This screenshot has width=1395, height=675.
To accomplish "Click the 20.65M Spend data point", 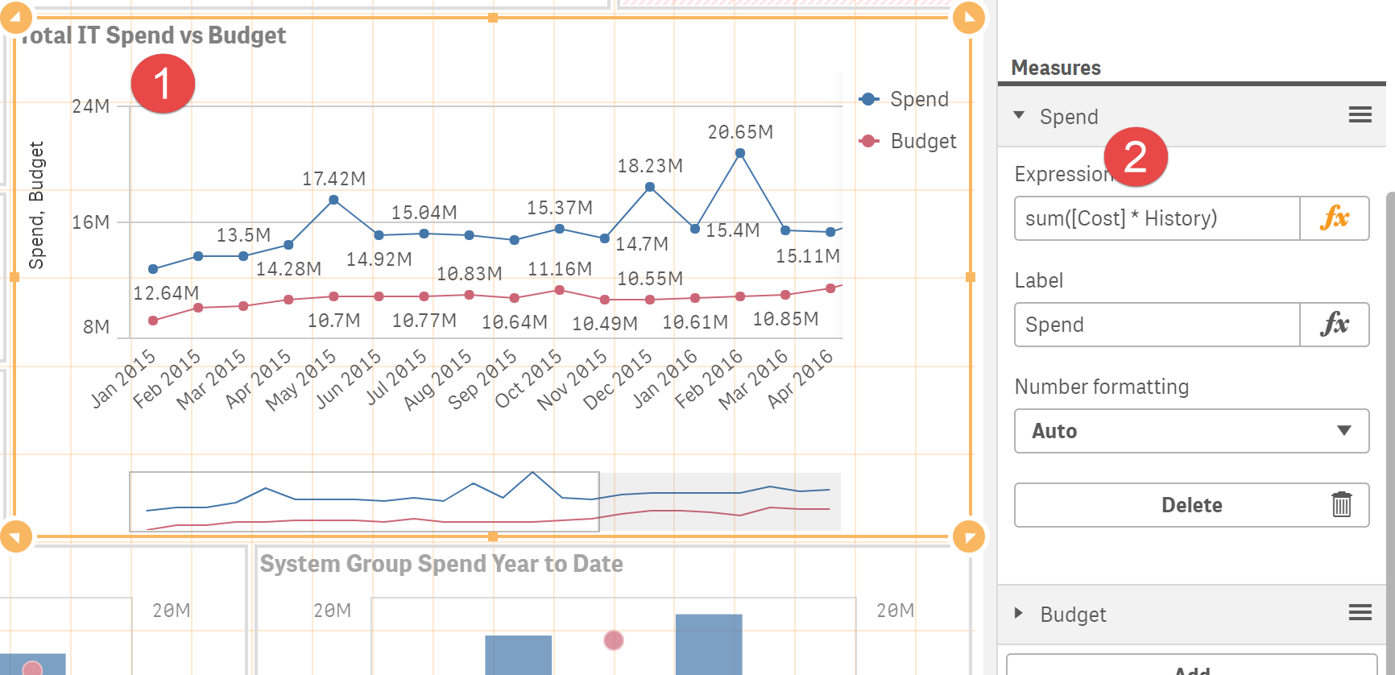I will pos(740,153).
